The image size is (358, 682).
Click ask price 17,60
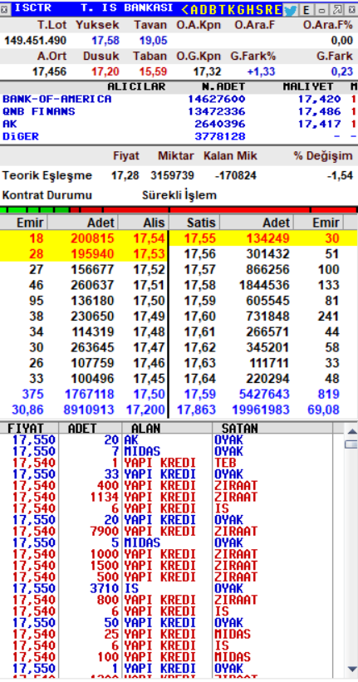tap(199, 316)
